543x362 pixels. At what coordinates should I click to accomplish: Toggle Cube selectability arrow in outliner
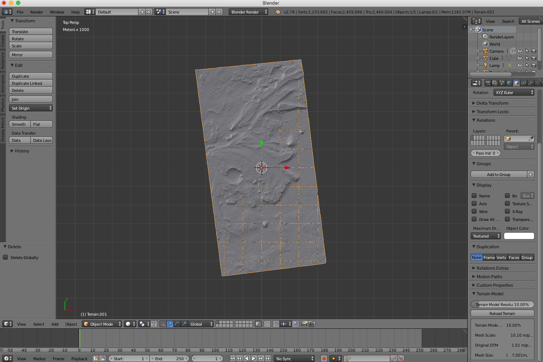coord(527,58)
